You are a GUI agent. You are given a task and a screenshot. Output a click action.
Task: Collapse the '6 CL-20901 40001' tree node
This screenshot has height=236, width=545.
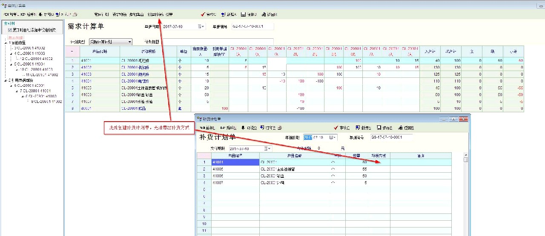11,85
